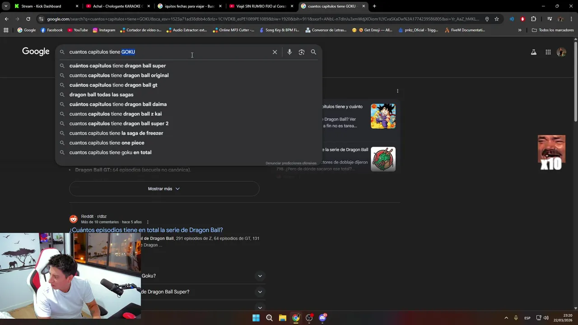Screen dimensions: 578x325
Task: Open Facebook bookmark
Action: [x=51, y=30]
